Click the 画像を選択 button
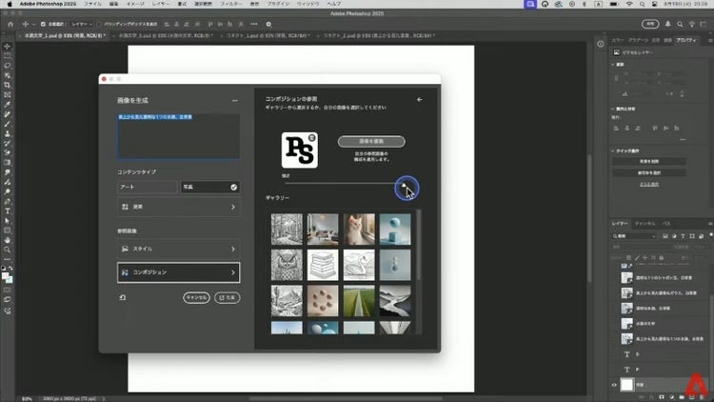The width and height of the screenshot is (714, 402). tap(371, 141)
